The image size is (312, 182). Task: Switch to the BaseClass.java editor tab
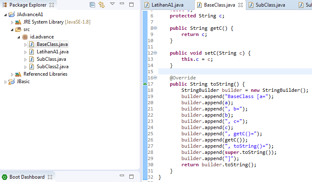point(219,5)
